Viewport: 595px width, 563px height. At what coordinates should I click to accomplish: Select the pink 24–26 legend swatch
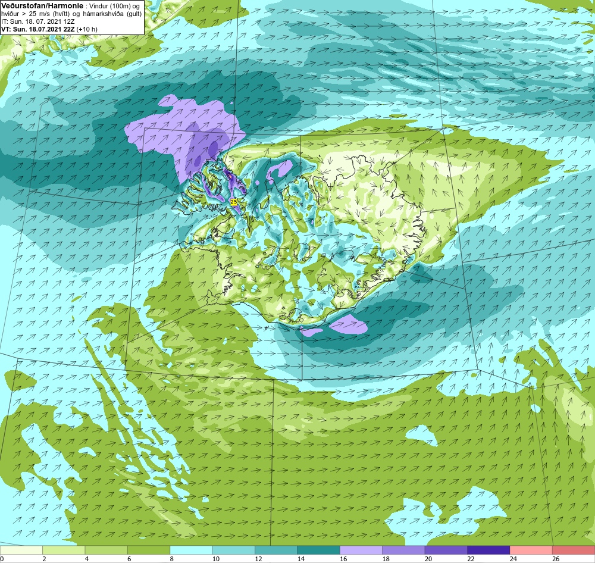pos(531,550)
